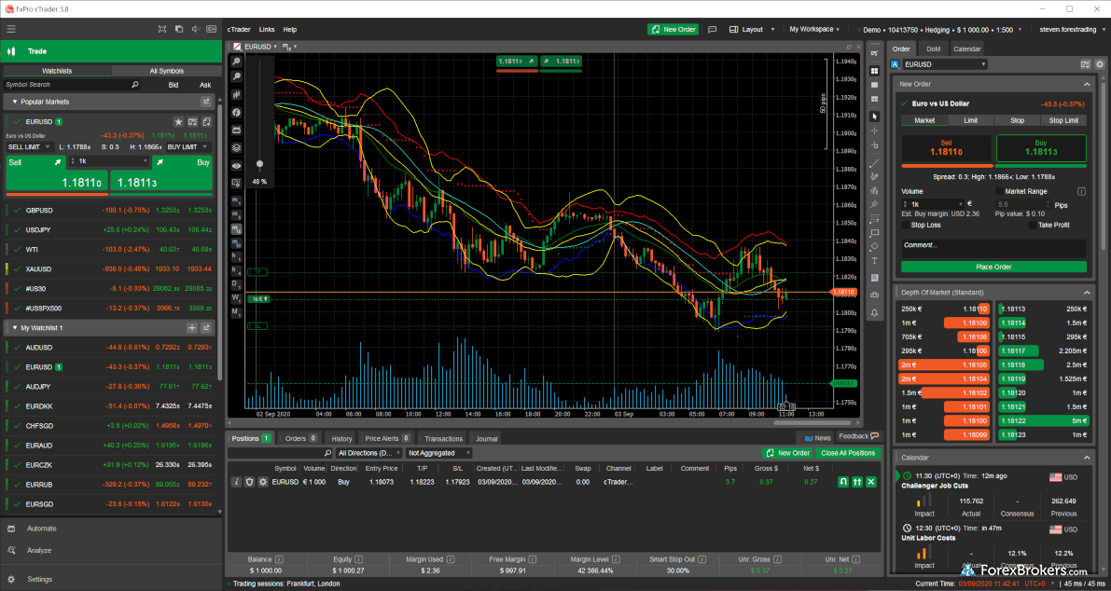Open the Help menu
1111x591 pixels.
290,30
